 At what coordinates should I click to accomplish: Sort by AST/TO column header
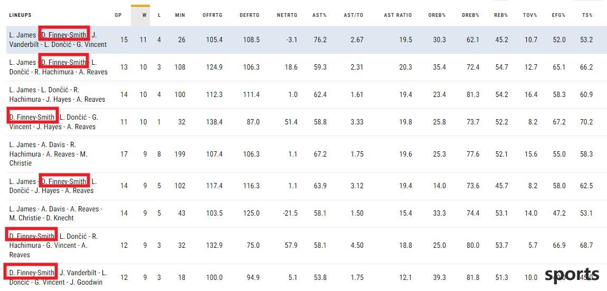tap(354, 15)
